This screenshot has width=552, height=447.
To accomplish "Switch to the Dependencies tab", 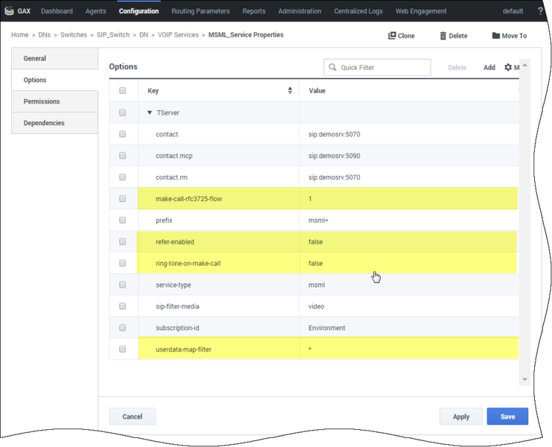I will coord(54,123).
